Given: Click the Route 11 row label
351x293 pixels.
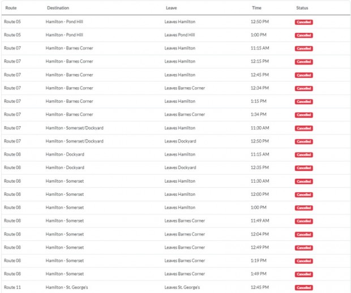Looking at the screenshot, I should point(12,287).
